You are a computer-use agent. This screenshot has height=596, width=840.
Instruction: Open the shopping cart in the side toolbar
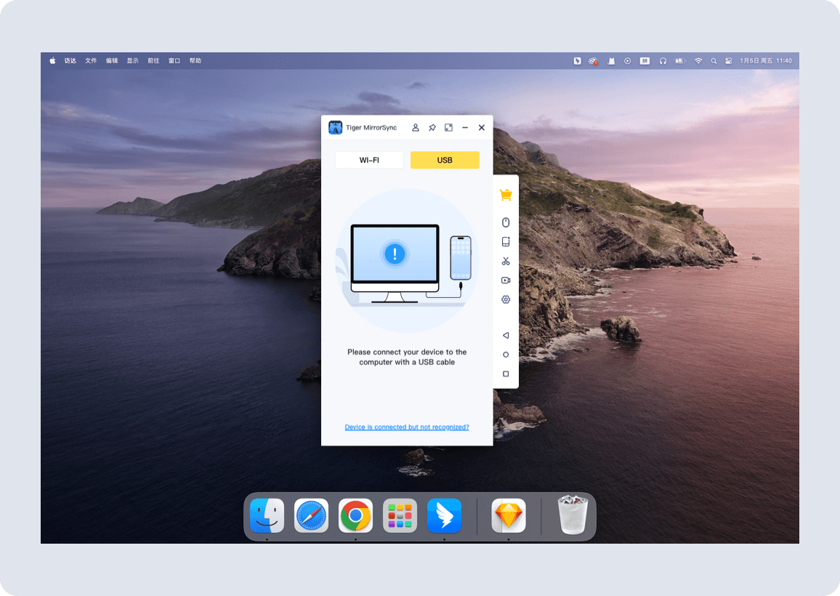[x=506, y=195]
